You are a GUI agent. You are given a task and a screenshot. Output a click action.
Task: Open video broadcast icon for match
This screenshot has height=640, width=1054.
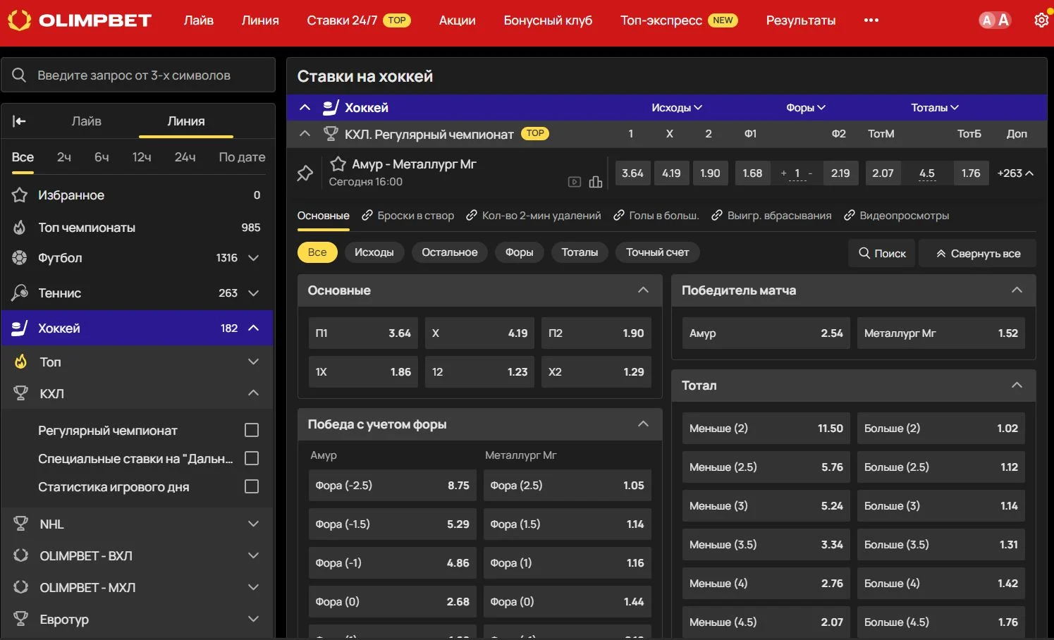pos(575,182)
